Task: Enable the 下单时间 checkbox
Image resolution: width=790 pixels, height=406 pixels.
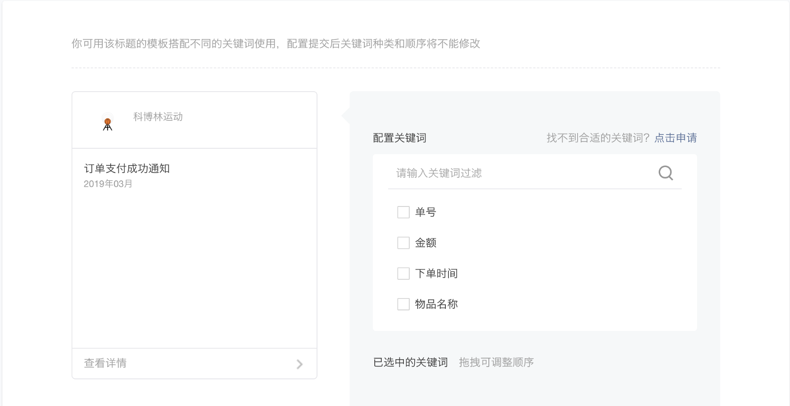Action: click(x=403, y=273)
